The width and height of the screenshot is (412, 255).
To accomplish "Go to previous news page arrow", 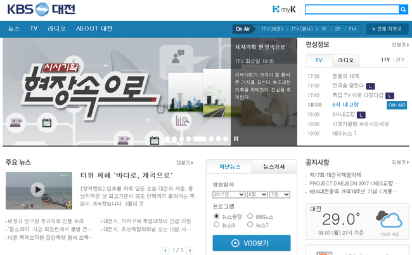I will click(x=166, y=251).
